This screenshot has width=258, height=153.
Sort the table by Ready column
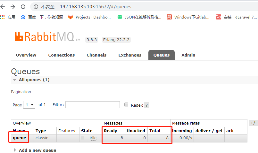[111, 131]
